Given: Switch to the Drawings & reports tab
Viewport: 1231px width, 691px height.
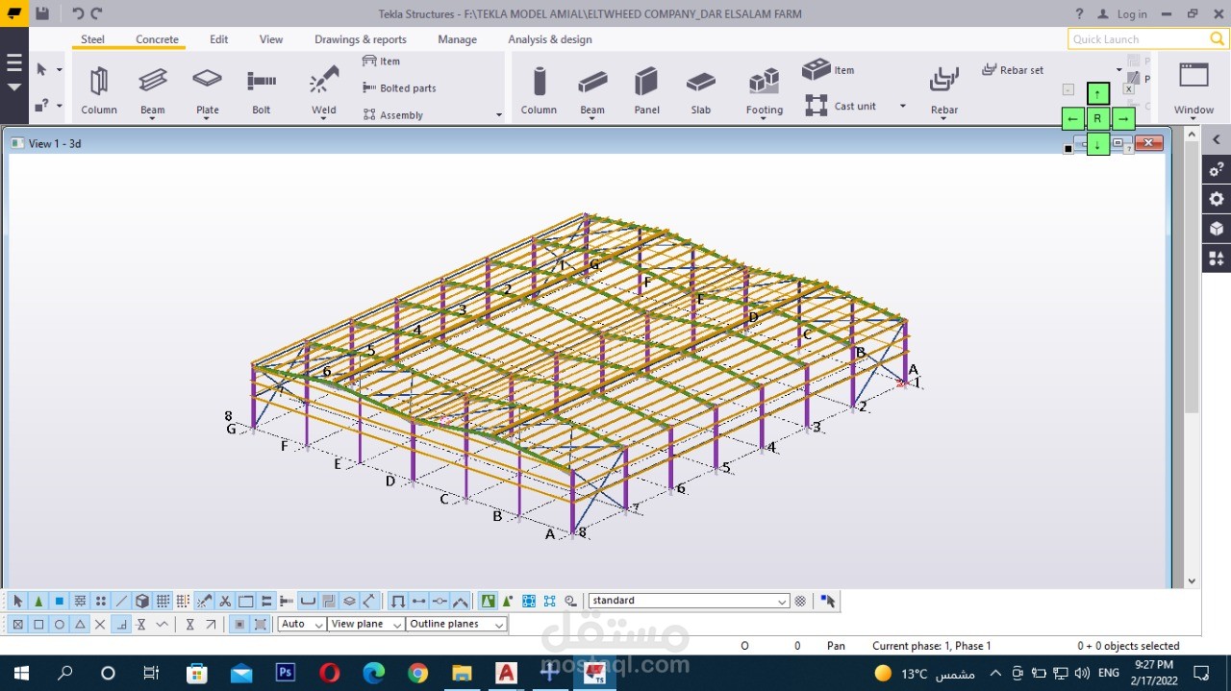Looking at the screenshot, I should [x=360, y=39].
